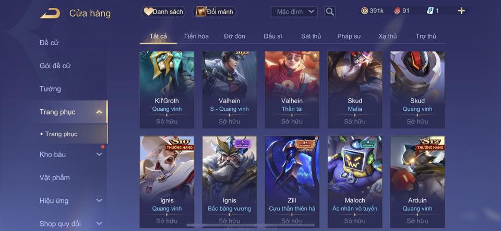Open the Mặc định sort dropdown

294,12
